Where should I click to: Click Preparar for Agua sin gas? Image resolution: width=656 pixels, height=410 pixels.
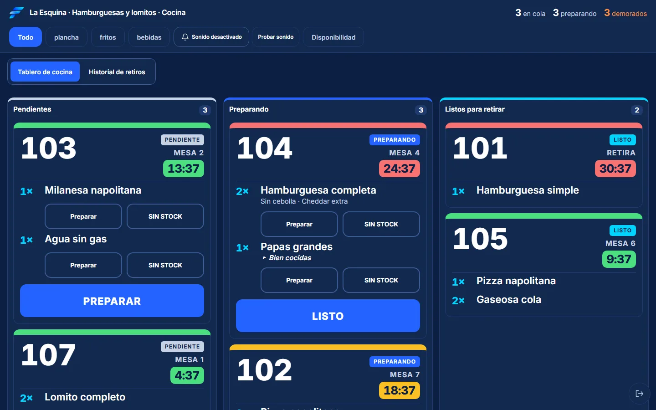(x=83, y=265)
